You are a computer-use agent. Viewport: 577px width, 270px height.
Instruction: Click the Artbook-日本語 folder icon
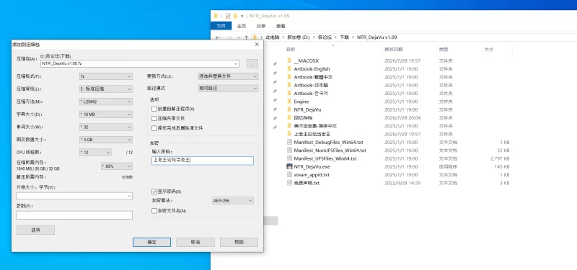point(289,85)
